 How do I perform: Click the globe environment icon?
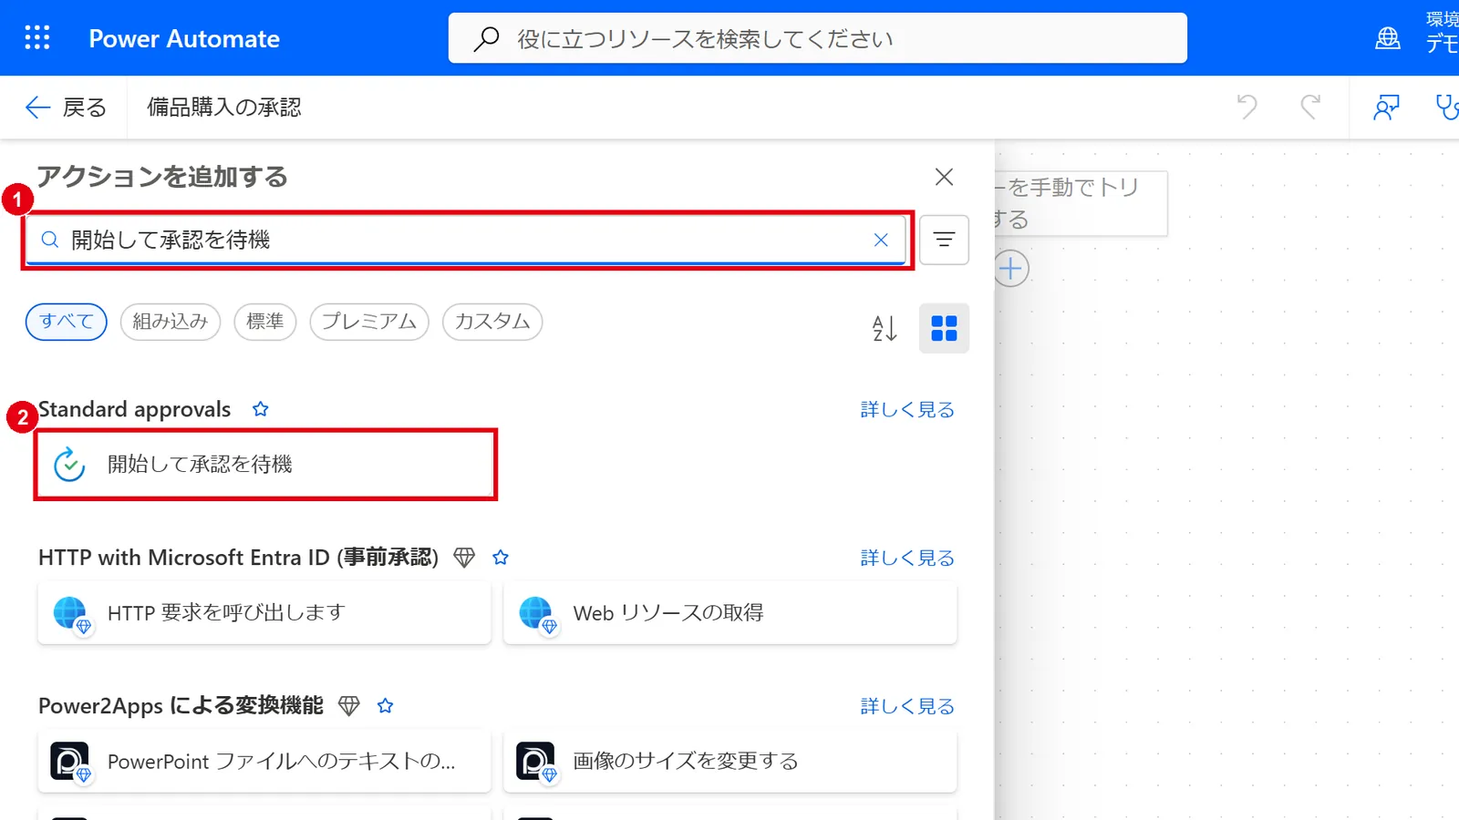tap(1388, 38)
